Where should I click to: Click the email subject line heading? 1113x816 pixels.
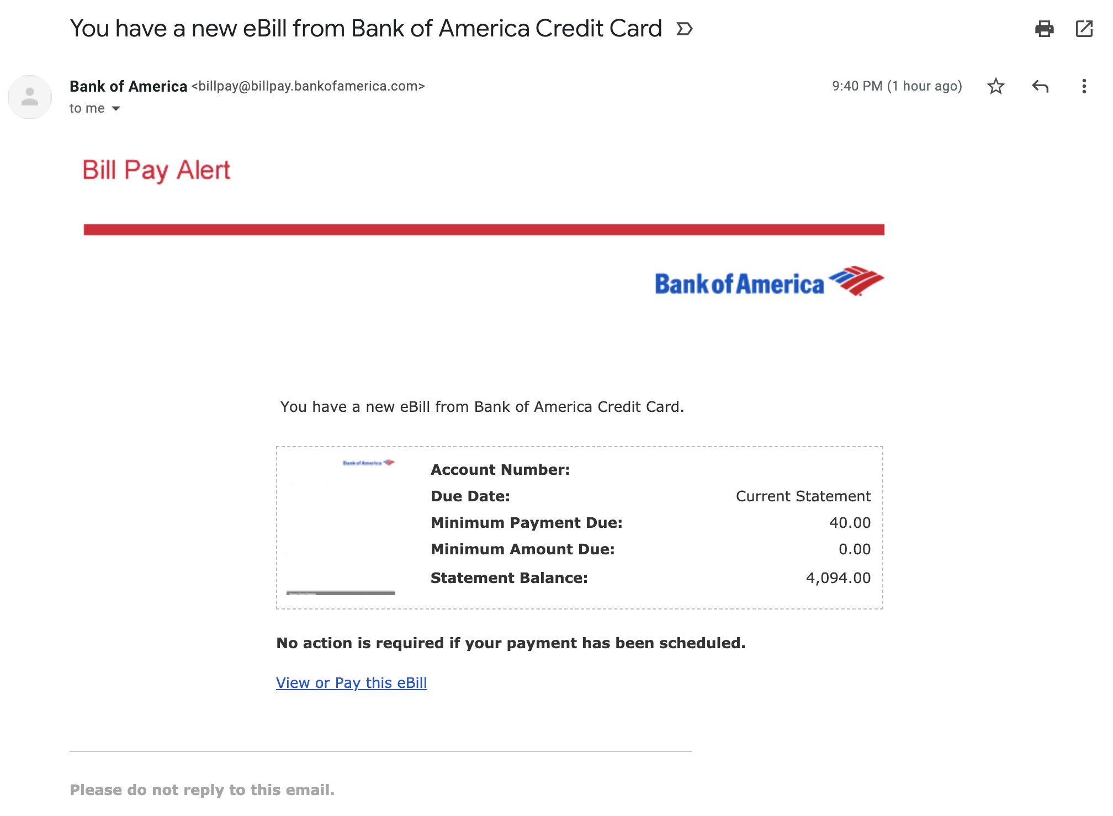[365, 29]
